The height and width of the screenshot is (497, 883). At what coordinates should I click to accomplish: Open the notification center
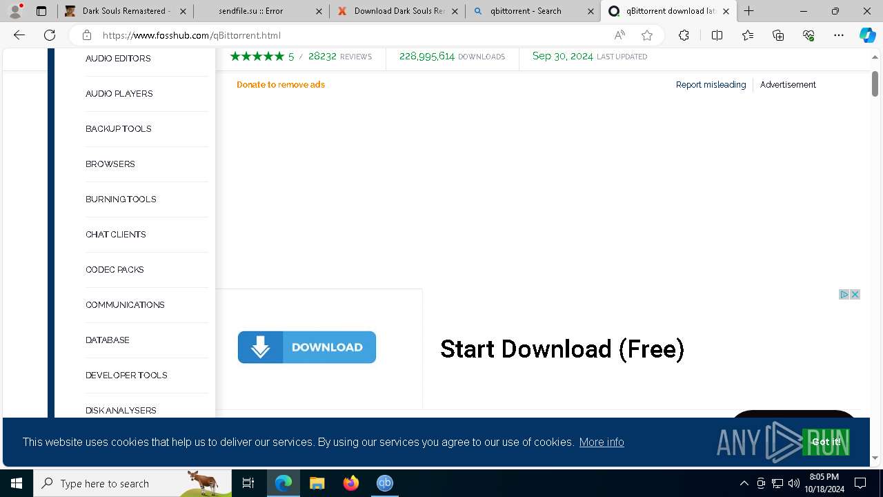860,483
